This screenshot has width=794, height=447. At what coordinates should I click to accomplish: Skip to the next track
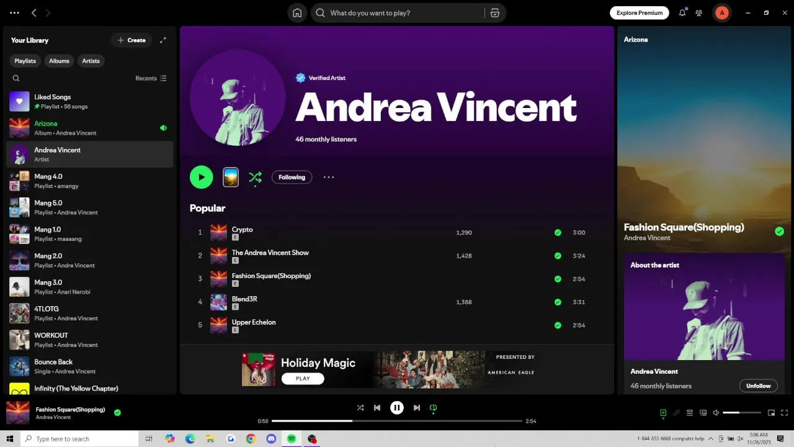(417, 408)
